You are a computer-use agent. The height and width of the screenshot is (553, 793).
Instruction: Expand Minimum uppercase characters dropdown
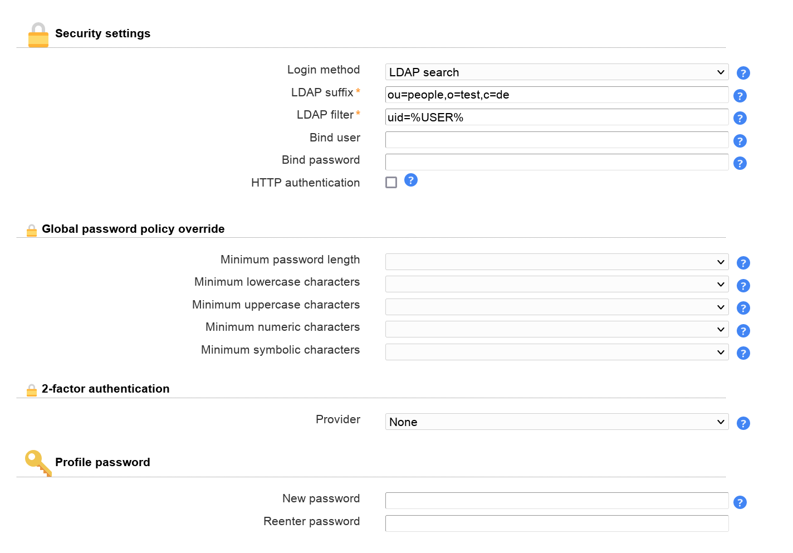tap(556, 307)
